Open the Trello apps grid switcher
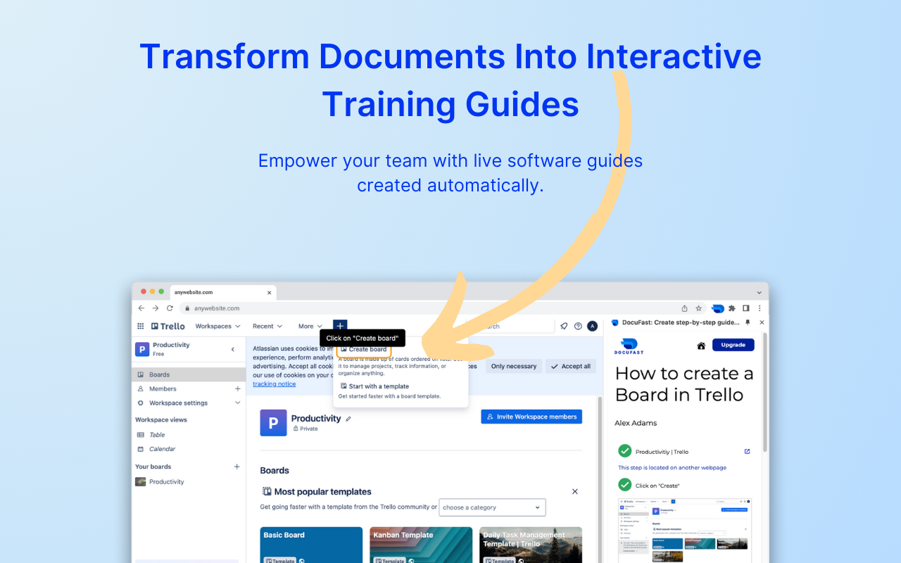The height and width of the screenshot is (563, 901). pos(141,327)
